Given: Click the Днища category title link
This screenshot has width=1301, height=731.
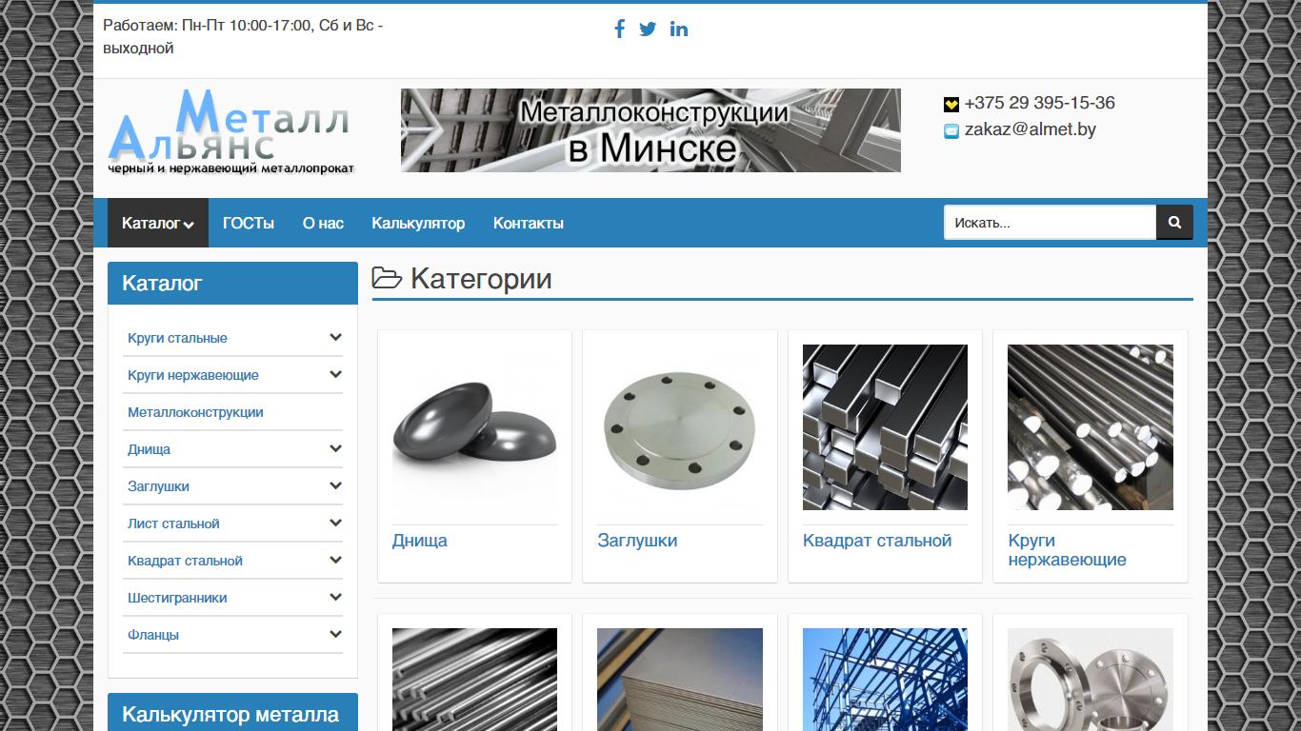Looking at the screenshot, I should (420, 541).
